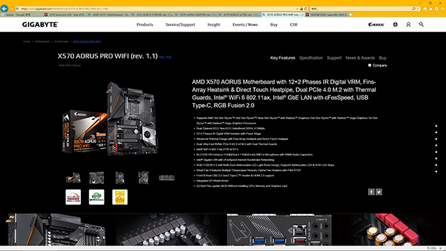
Task: Click the browser search box magnifier
Action: [413, 9]
